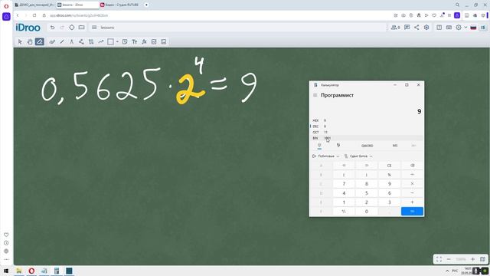Select the hand pan tool
490x276 pixels.
30,41
